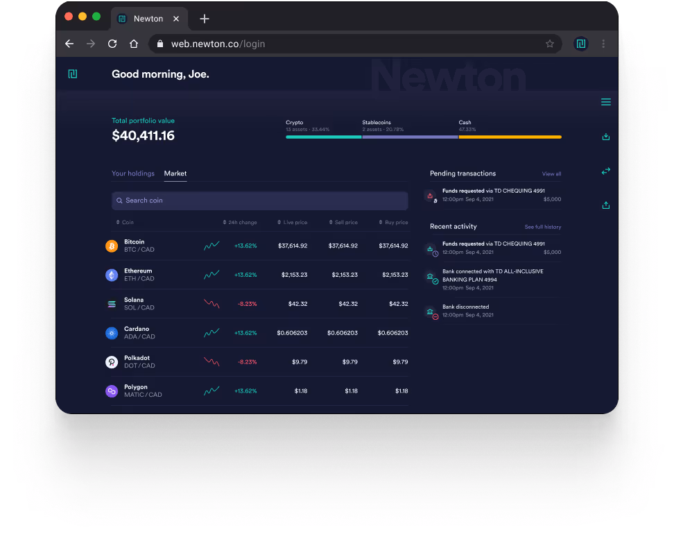Click Bank connected with TD ALL-INCLUSIVE entry
This screenshot has height=539, width=674.
492,280
